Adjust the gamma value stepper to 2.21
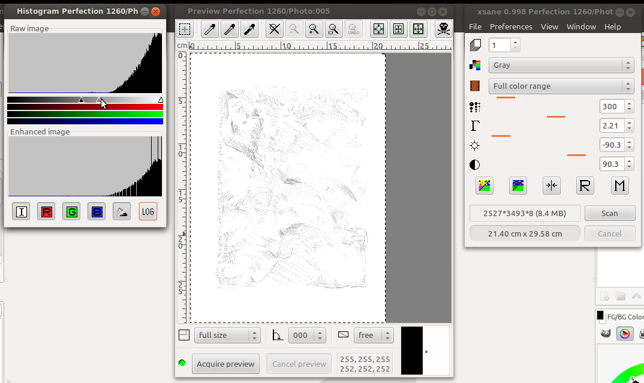The image size is (644, 383). click(629, 125)
